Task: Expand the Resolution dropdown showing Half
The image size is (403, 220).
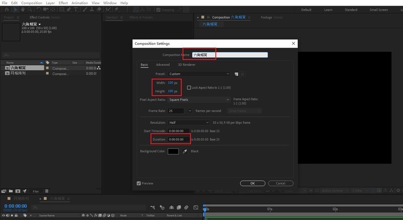Action: pos(189,122)
